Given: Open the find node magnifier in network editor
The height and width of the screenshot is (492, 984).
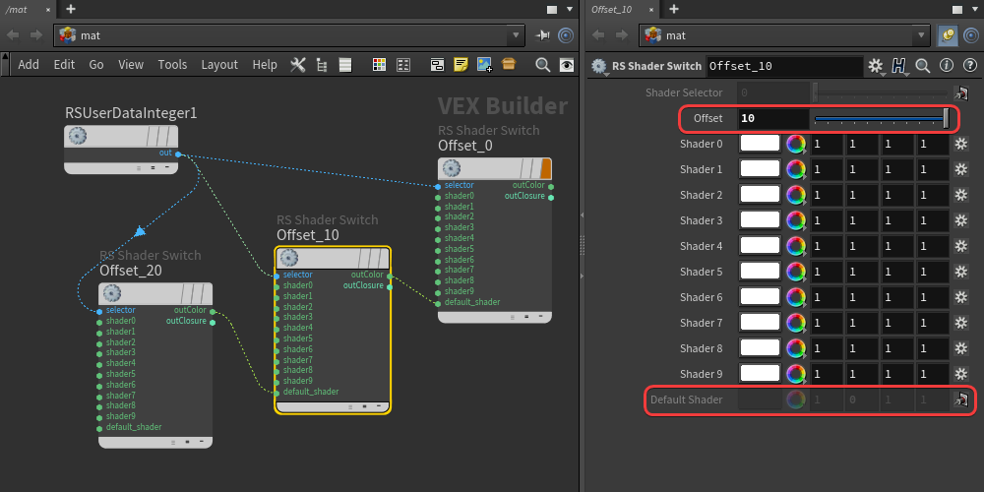Looking at the screenshot, I should pos(542,65).
